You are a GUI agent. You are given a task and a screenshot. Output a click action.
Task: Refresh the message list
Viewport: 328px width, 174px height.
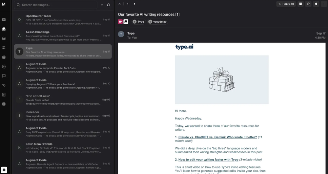(109, 5)
